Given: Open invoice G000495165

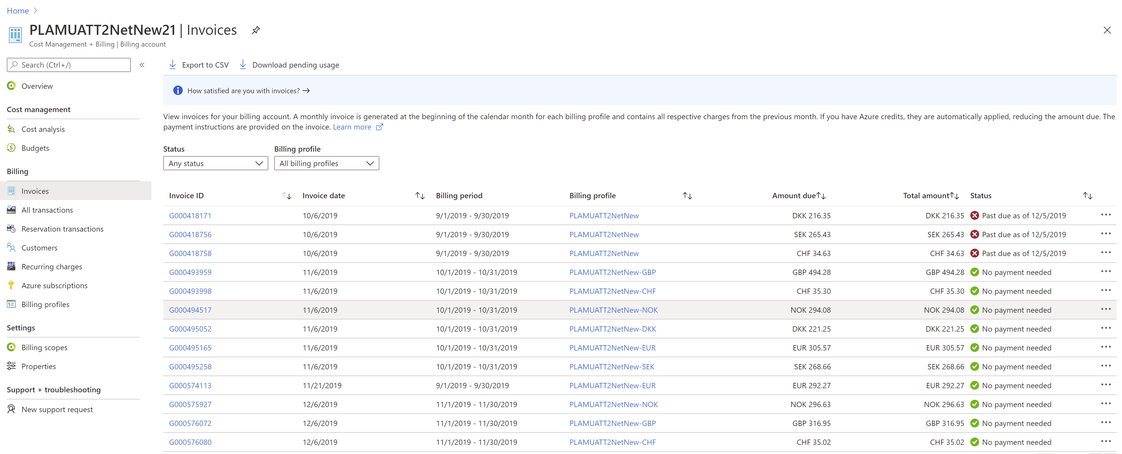Looking at the screenshot, I should (190, 348).
